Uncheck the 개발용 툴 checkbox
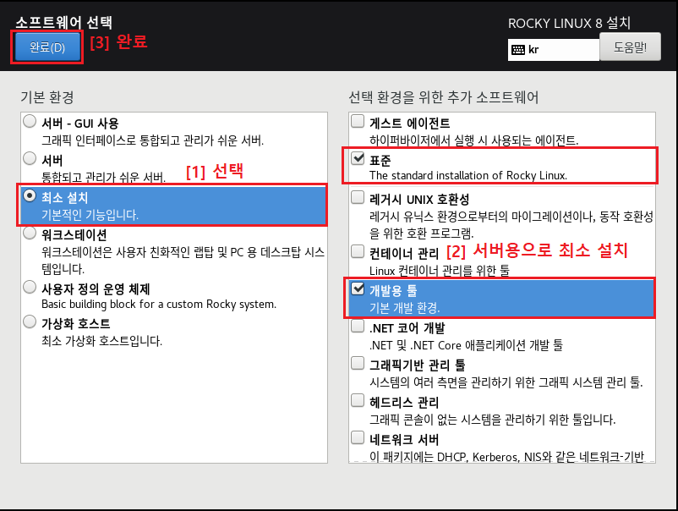The image size is (678, 511). tap(358, 288)
